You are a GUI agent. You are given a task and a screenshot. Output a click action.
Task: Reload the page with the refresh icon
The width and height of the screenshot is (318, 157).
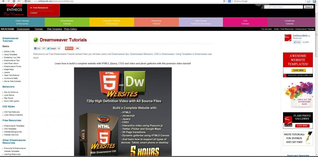pos(14,1)
